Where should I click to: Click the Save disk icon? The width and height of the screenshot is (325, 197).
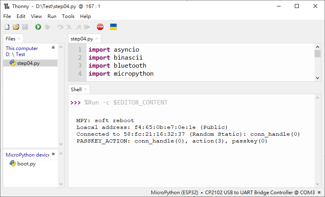pos(25,27)
